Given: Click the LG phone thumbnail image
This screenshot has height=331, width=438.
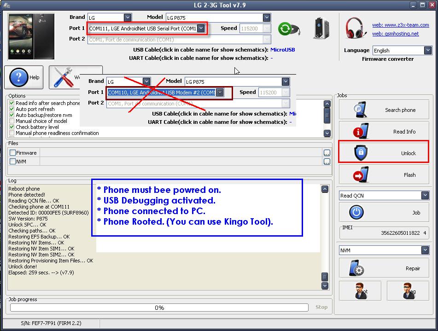Looking at the screenshot, I should 31,36.
